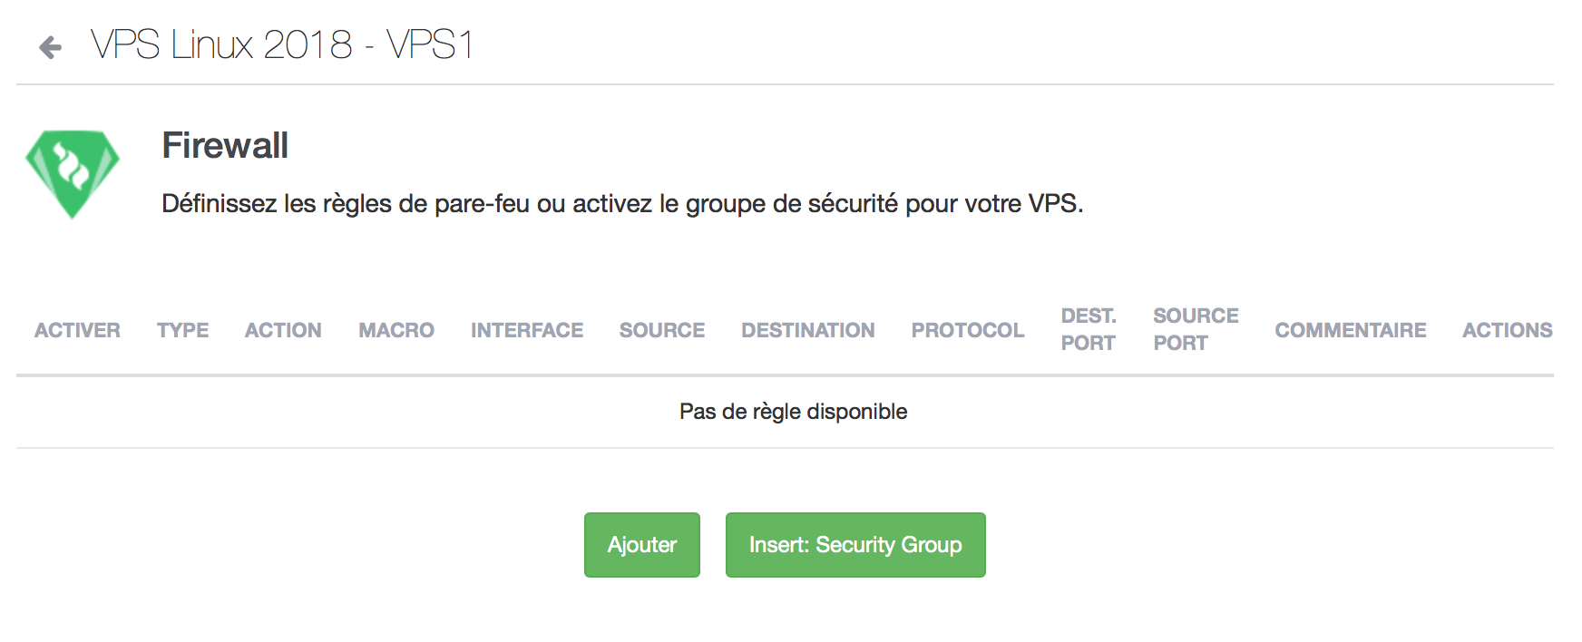The width and height of the screenshot is (1582, 642).
Task: Select the ACTION column header
Action: [283, 330]
